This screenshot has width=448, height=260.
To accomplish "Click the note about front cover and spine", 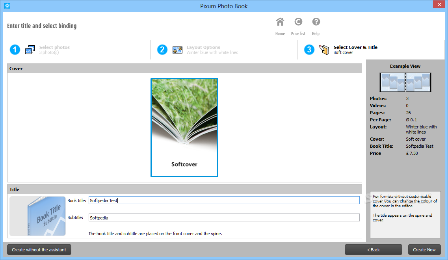I will point(155,234).
